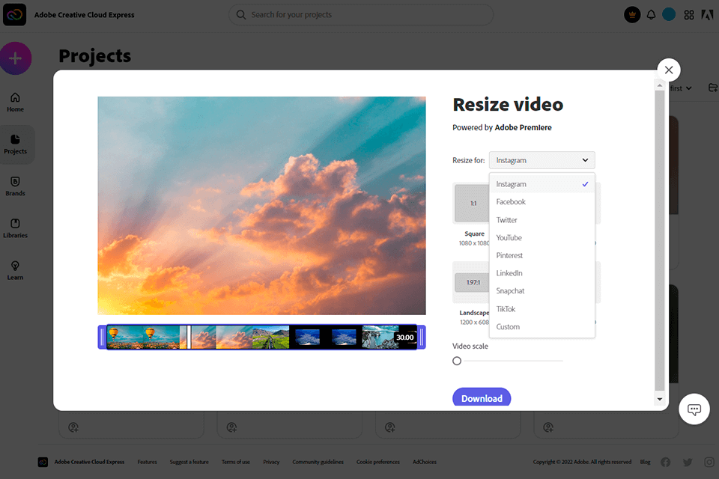Screen dimensions: 719x479
Task: Select TikTok from the list
Action: click(542, 308)
